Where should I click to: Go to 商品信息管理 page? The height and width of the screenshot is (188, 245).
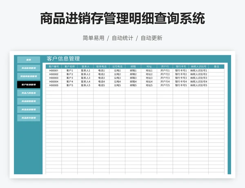pyautogui.click(x=29, y=68)
